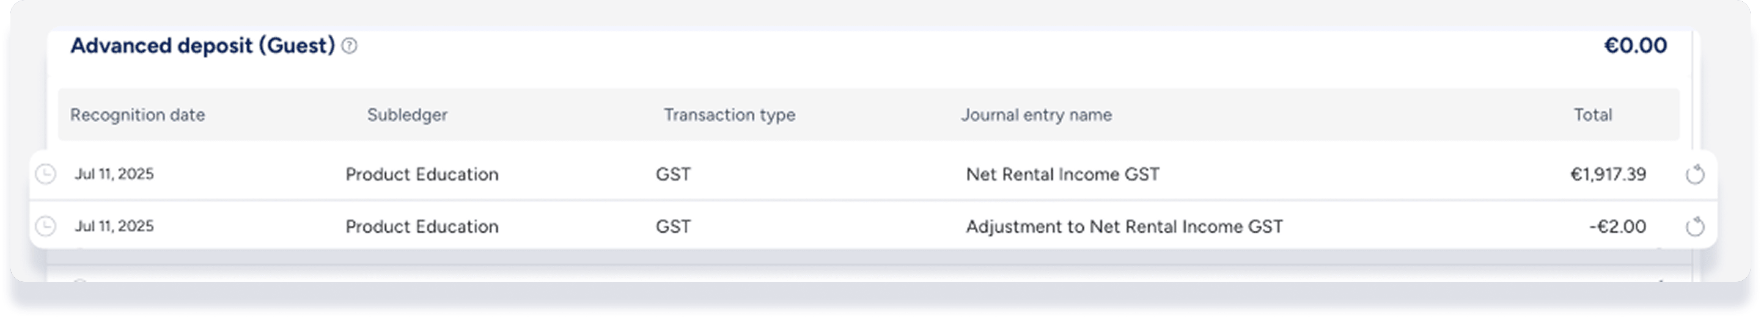Click Product Education in the second row
Viewport: 1761px width, 318px height.
422,226
